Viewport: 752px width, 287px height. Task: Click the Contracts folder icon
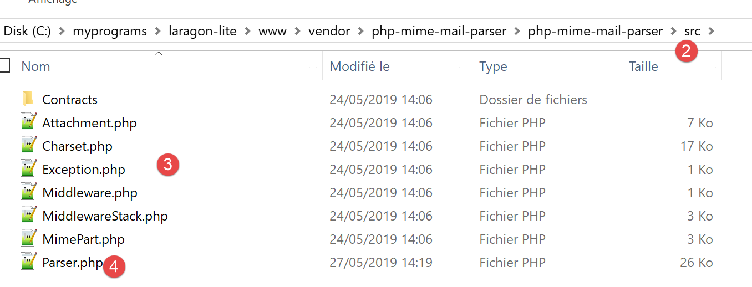pos(28,99)
